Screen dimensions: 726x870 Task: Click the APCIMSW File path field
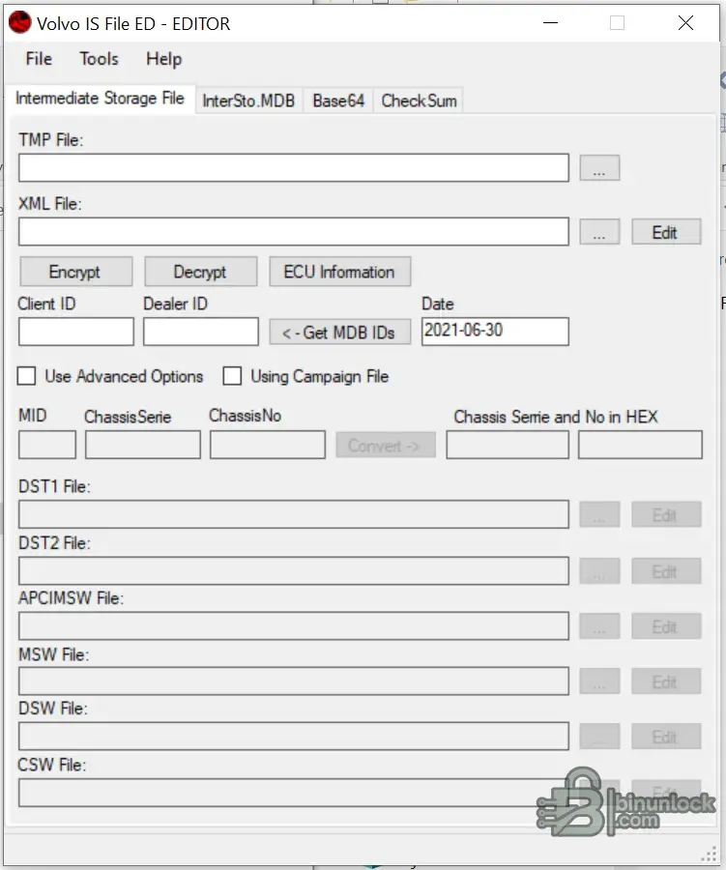point(294,625)
